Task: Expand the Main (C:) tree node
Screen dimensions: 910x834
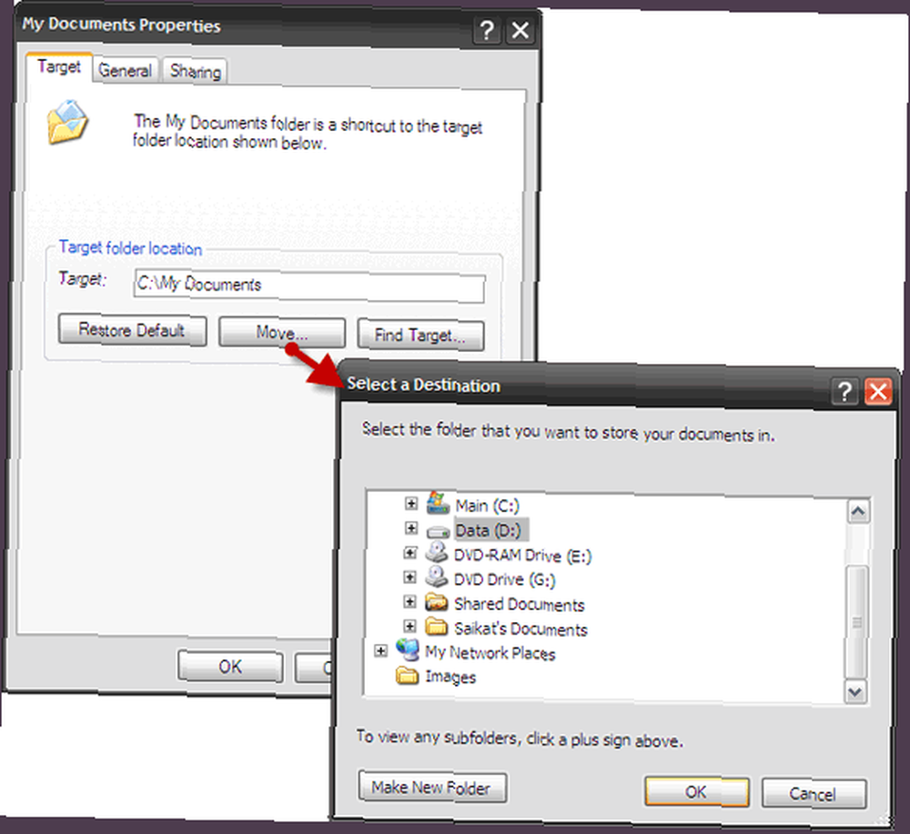Action: tap(411, 503)
